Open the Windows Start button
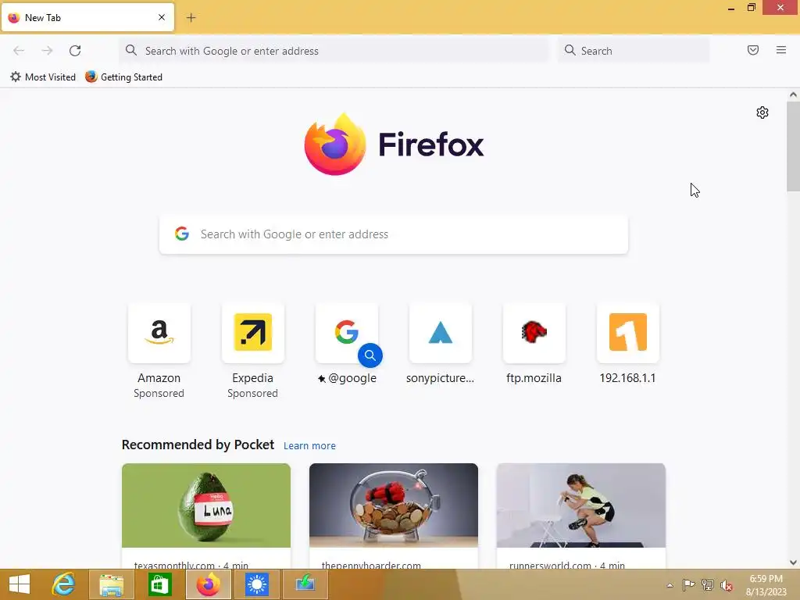 click(x=20, y=584)
